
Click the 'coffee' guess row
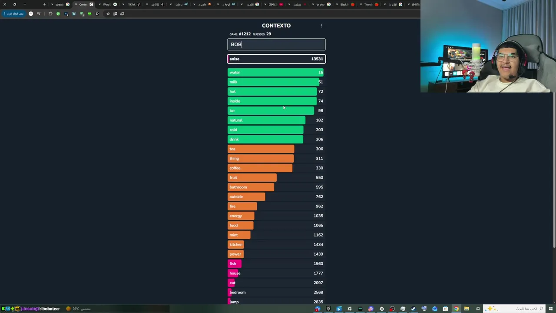tap(276, 168)
